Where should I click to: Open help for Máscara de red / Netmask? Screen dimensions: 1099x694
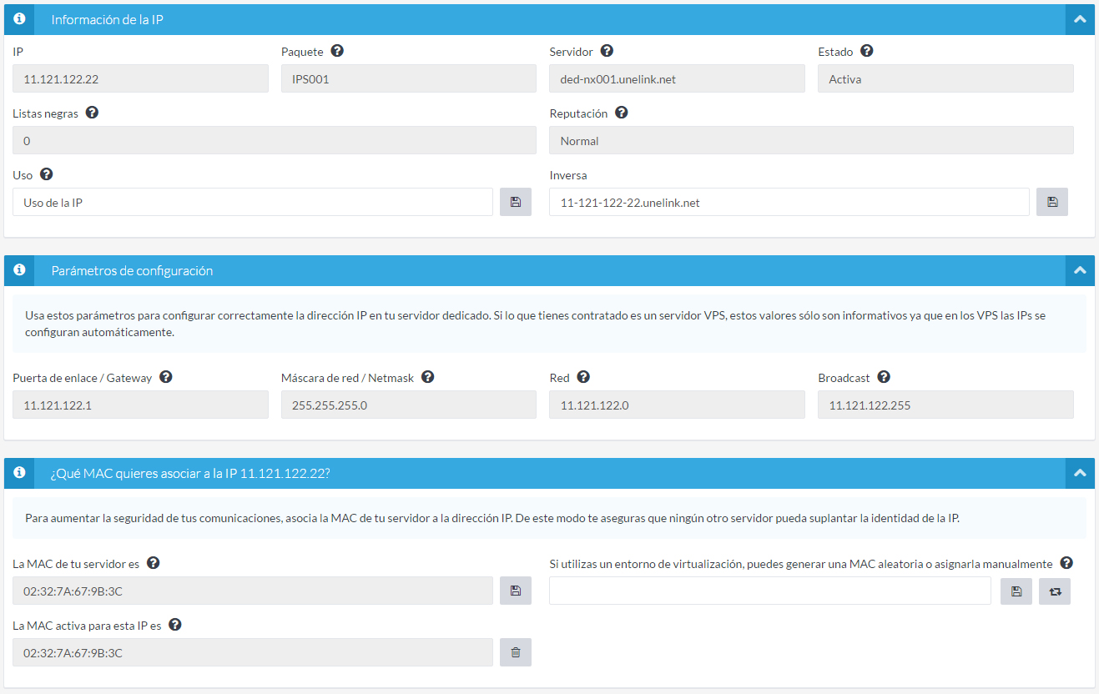coord(427,377)
